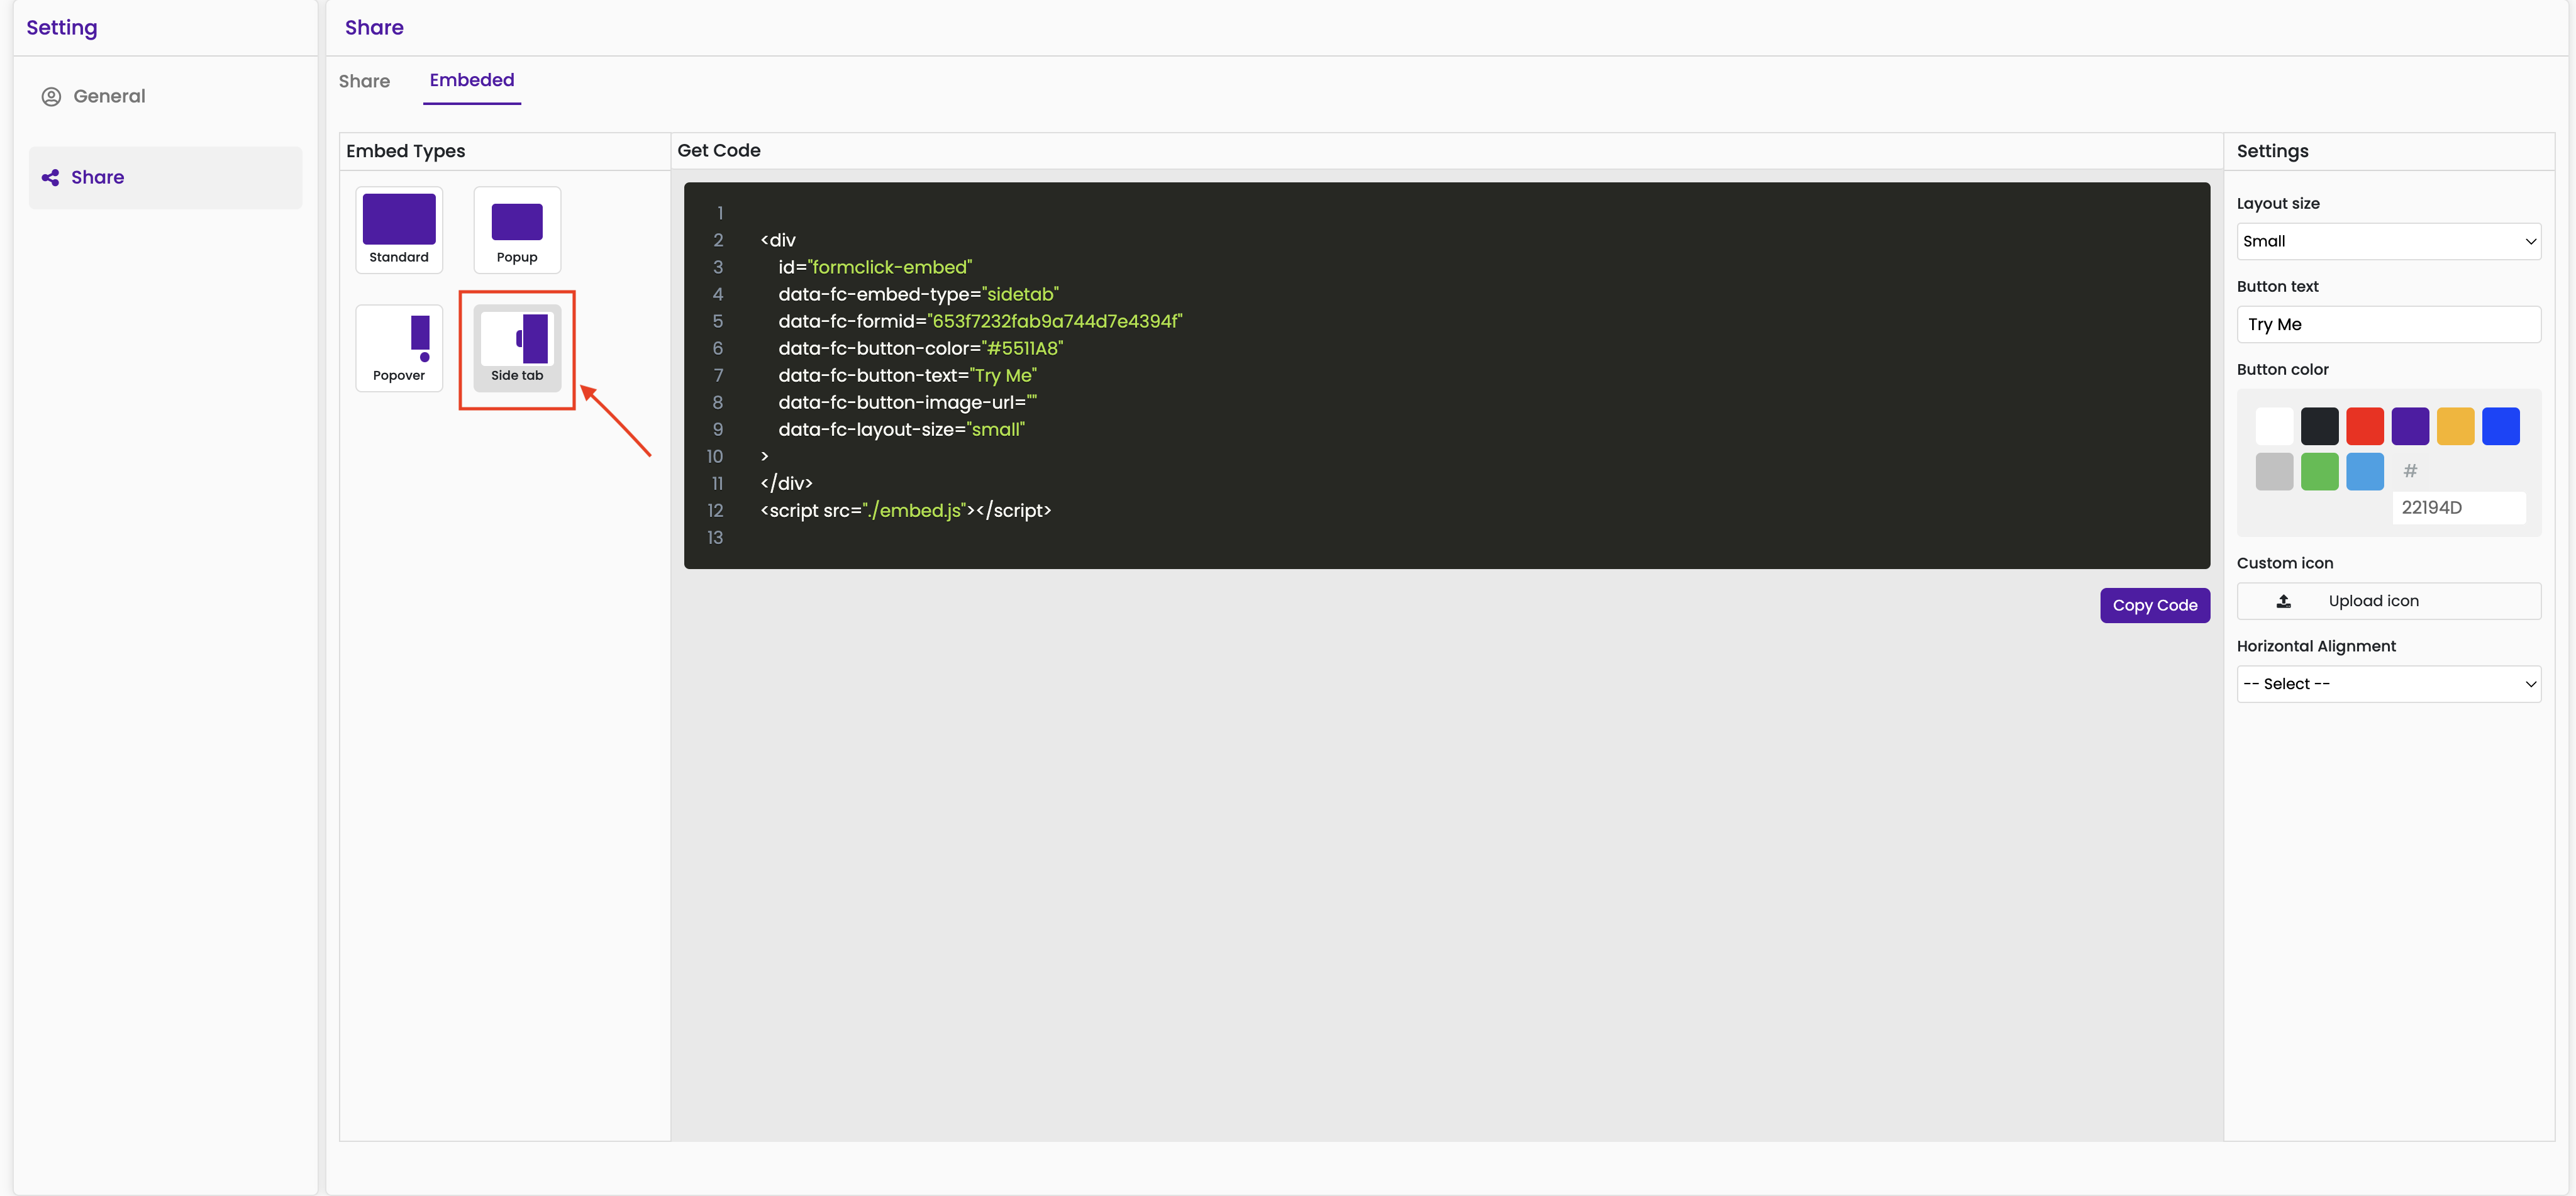Pick the dark blue color swatch

click(2500, 426)
